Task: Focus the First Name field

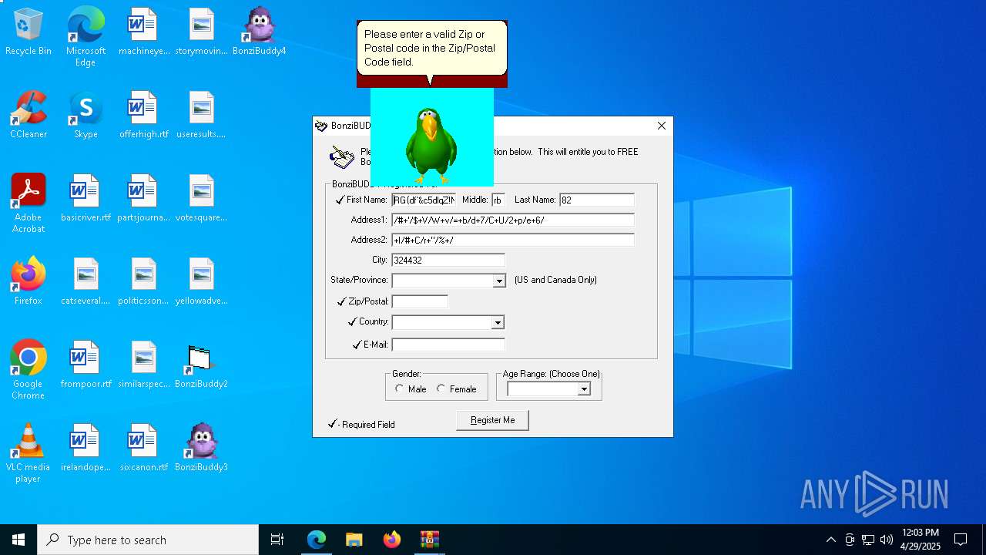Action: 424,200
